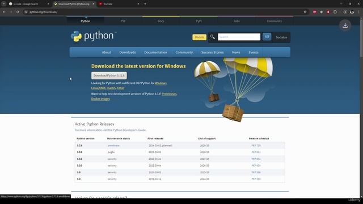Click the Download Python 3.12.6 button
This screenshot has height=204, width=363.
pyautogui.click(x=109, y=75)
